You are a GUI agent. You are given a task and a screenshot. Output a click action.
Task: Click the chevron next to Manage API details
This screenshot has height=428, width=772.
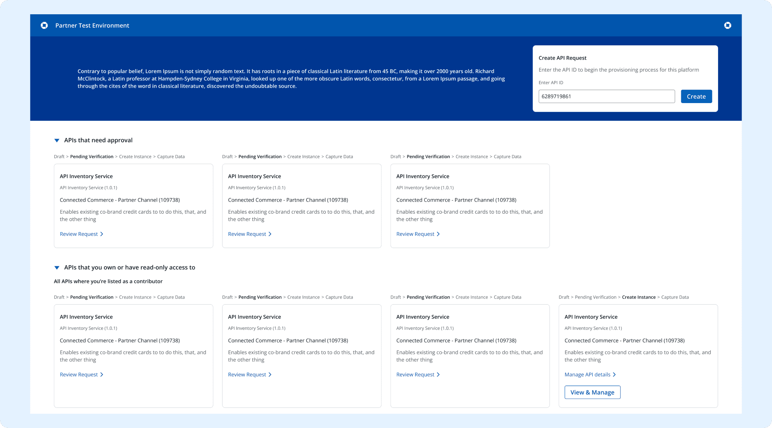coord(614,374)
